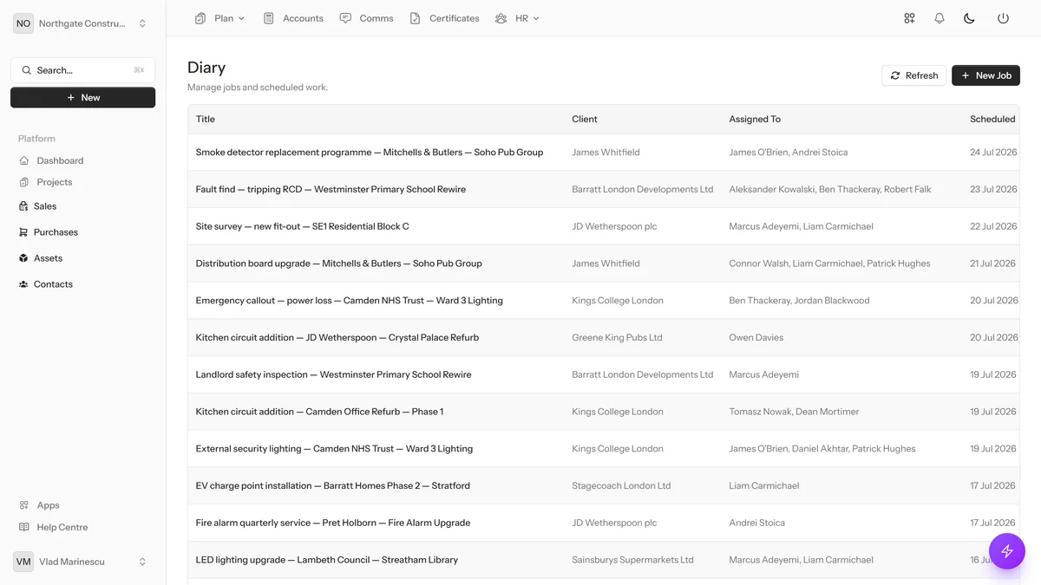
Task: Open External security lighting job
Action: click(x=334, y=449)
